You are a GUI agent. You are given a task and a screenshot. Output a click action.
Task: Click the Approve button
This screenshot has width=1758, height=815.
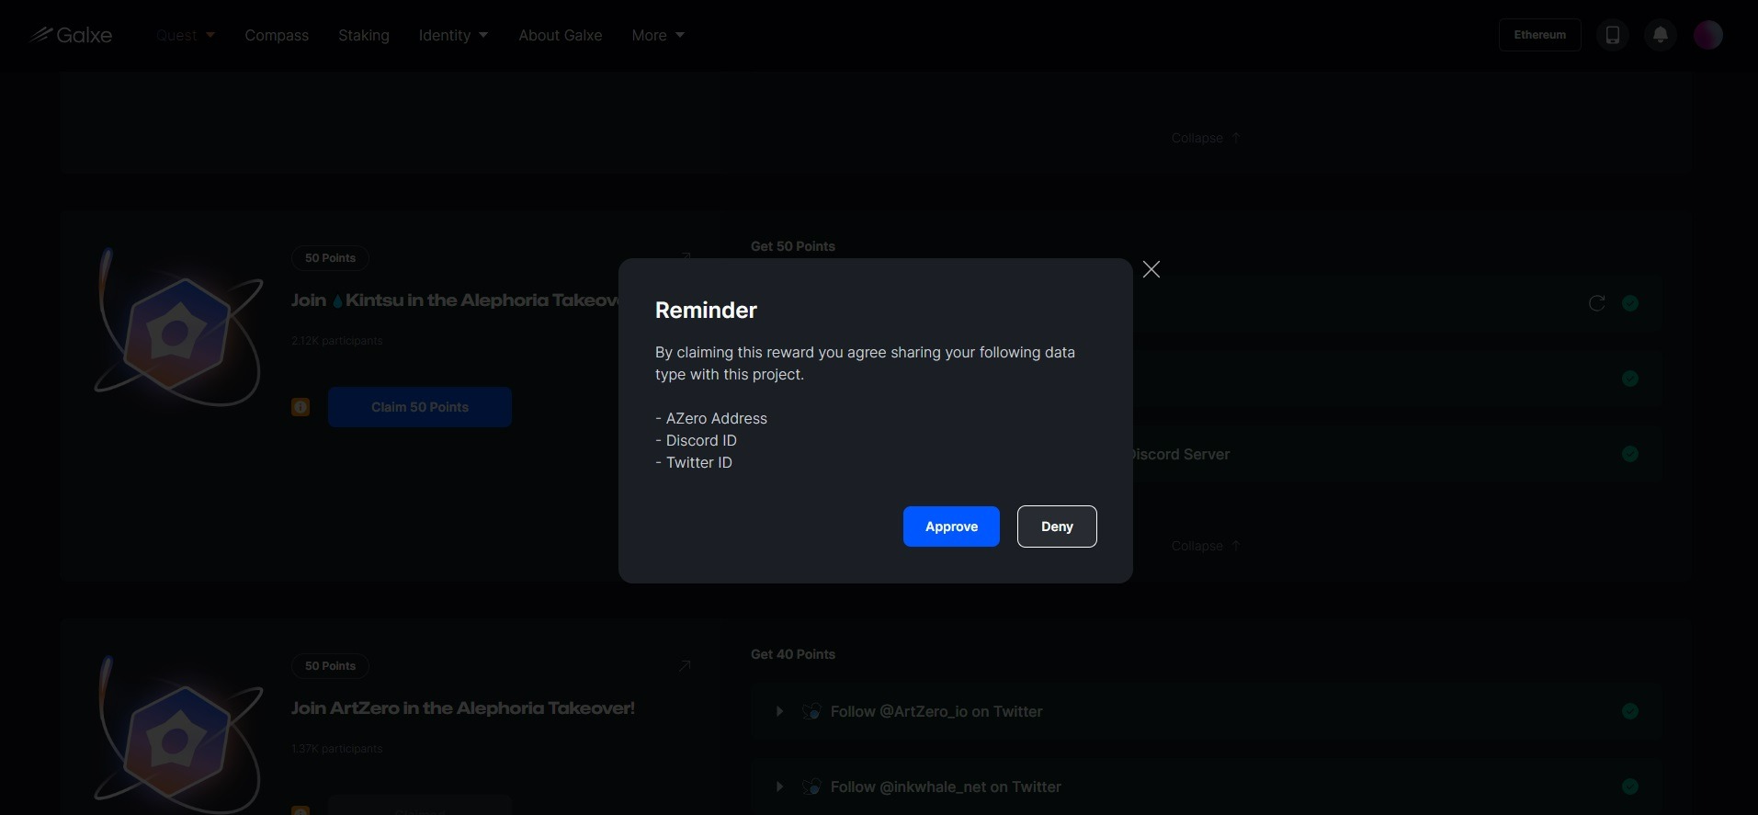[951, 526]
